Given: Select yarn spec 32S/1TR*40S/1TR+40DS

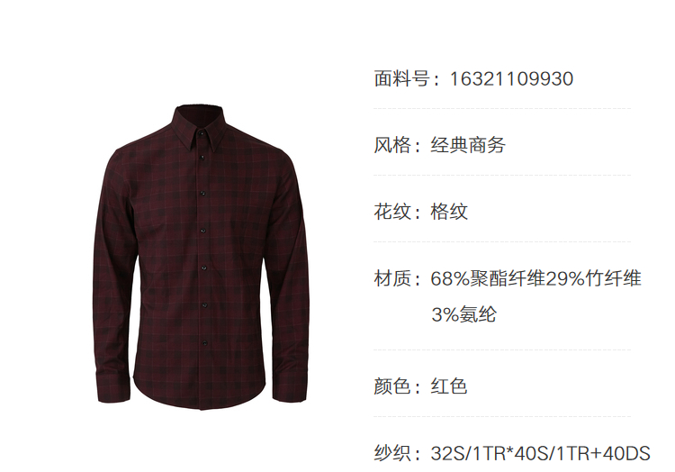Looking at the screenshot, I should [541, 453].
